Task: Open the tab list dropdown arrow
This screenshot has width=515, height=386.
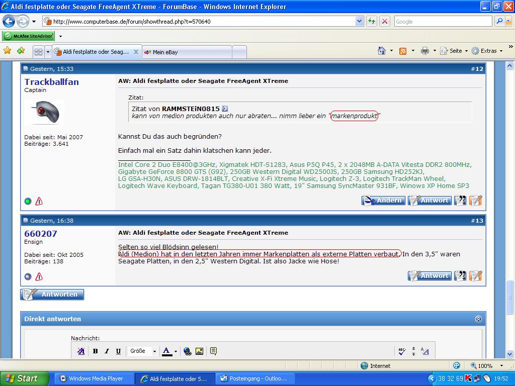Action: pos(48,52)
